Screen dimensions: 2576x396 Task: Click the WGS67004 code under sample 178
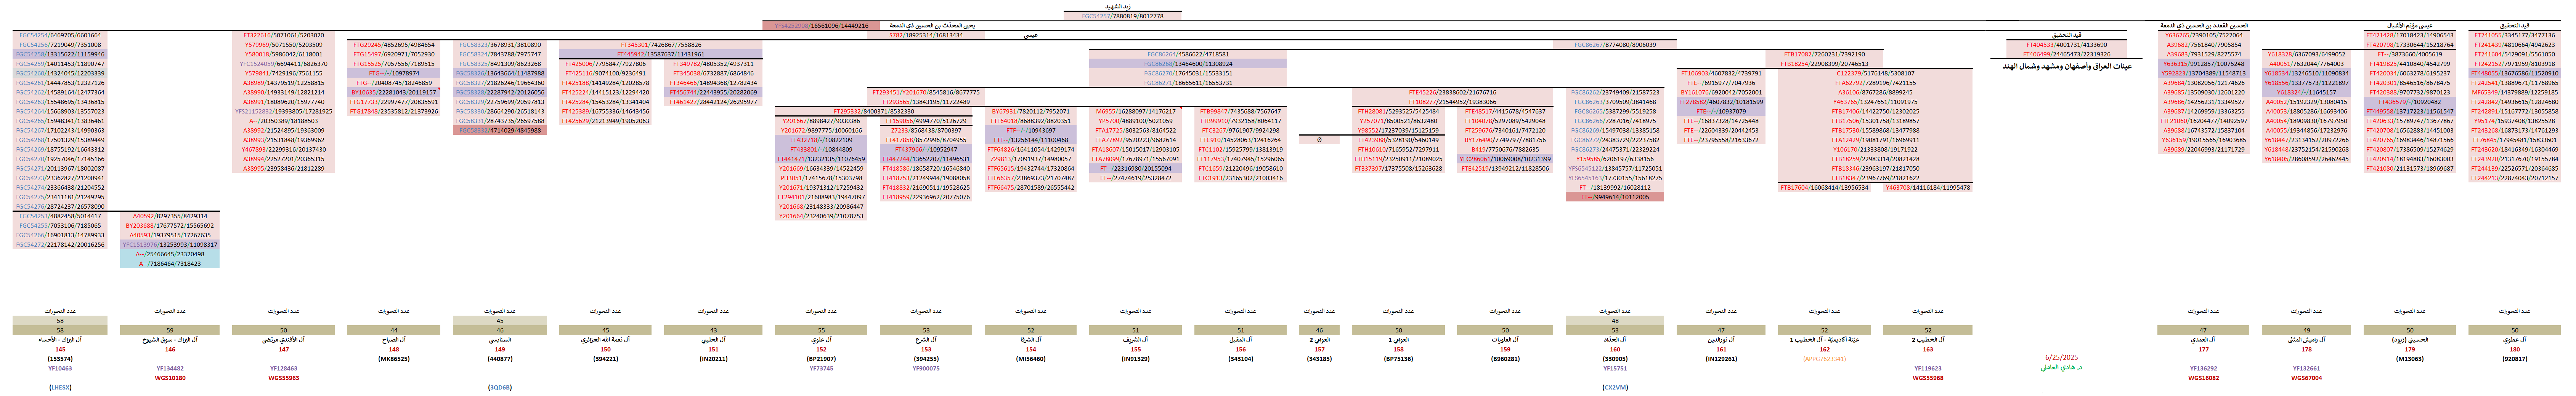[2306, 378]
